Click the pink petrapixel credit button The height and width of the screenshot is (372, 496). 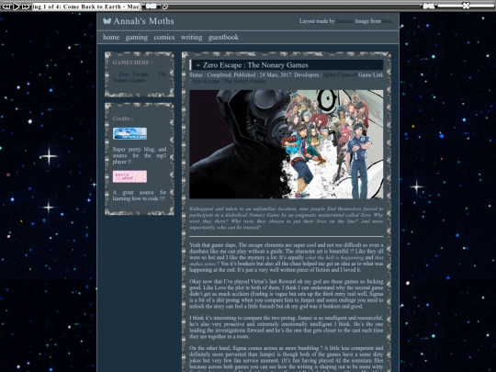(130, 176)
